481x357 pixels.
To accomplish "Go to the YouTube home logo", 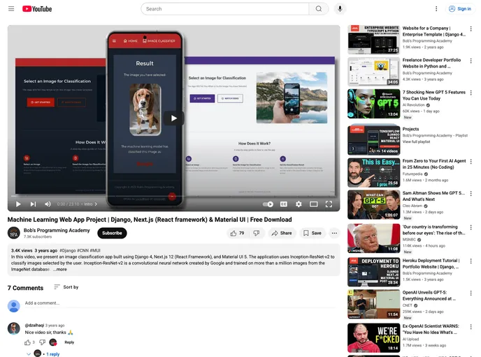I will (37, 9).
